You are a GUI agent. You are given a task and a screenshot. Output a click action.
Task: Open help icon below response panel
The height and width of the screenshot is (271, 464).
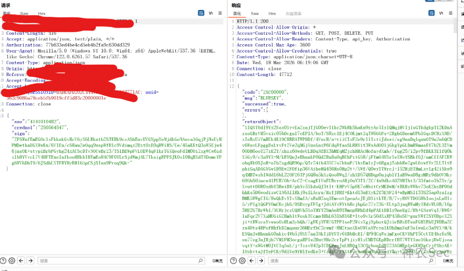[233, 261]
